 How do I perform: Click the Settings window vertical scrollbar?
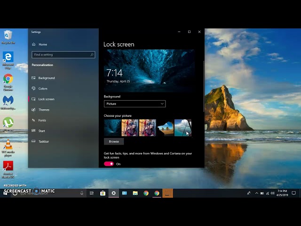204,86
